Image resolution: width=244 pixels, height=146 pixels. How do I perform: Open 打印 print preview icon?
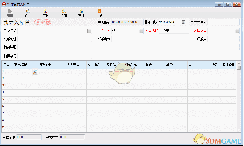[x=64, y=13]
